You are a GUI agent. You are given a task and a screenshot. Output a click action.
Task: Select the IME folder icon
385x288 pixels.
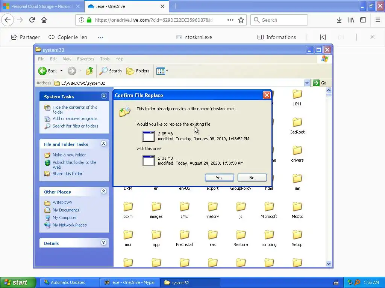click(184, 207)
